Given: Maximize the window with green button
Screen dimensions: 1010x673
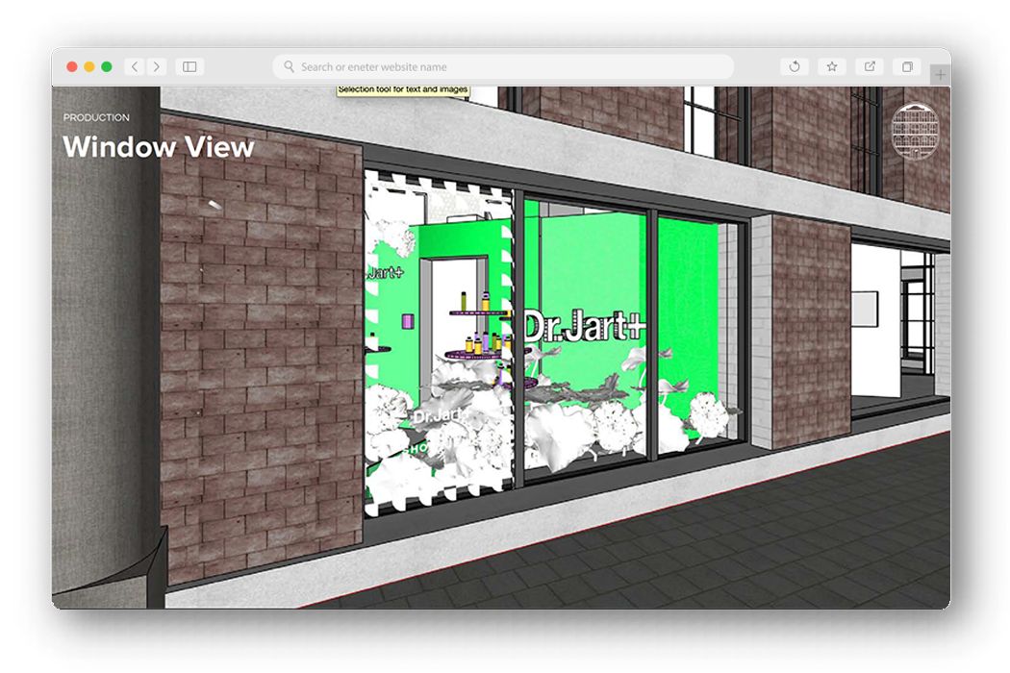Looking at the screenshot, I should tap(107, 67).
